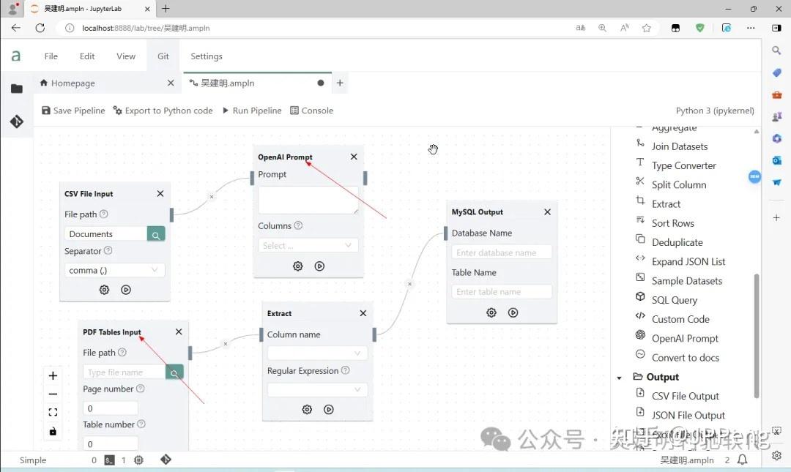Click the file search icon beside Documents path
791x472 pixels.
point(155,233)
